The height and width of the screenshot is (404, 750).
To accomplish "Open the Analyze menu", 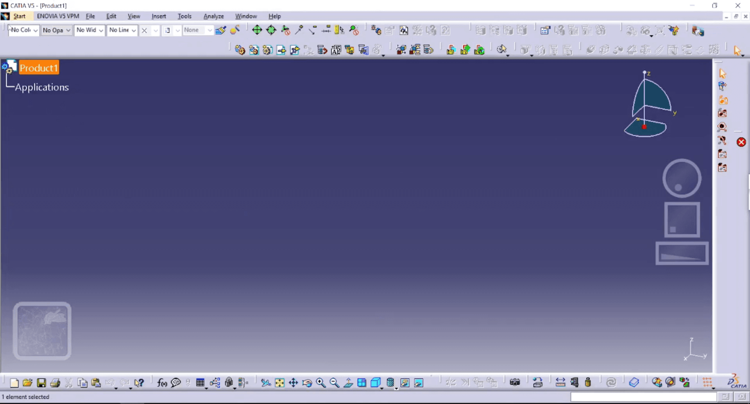I will [213, 16].
